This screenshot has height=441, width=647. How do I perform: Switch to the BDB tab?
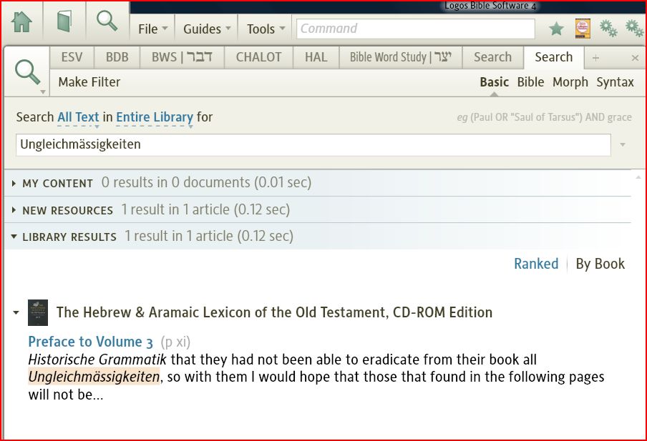point(117,57)
